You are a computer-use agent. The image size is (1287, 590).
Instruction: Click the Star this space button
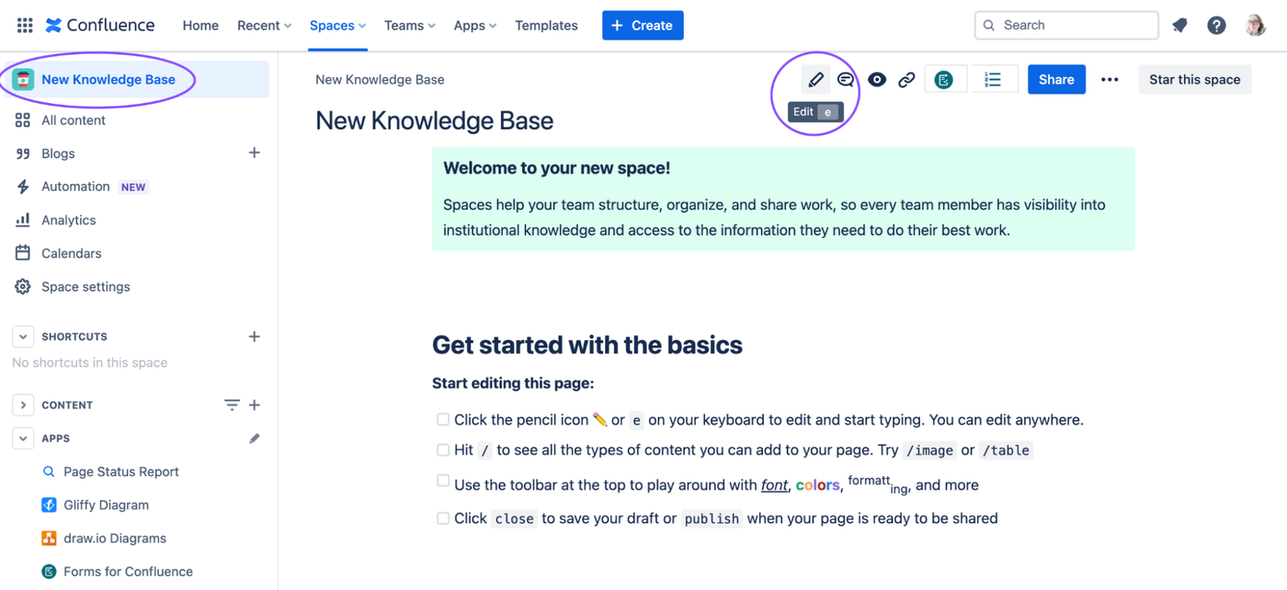1195,80
